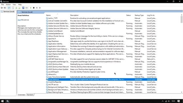Select the ASP.NET State Service
183x103 pixels.
[x=102, y=59]
